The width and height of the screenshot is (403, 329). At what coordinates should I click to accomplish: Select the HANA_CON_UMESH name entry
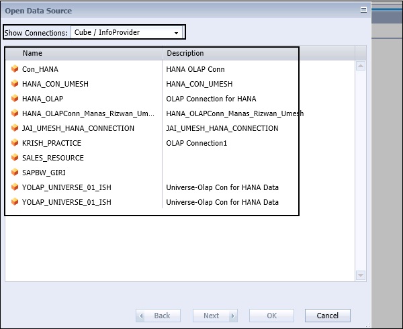pos(55,84)
